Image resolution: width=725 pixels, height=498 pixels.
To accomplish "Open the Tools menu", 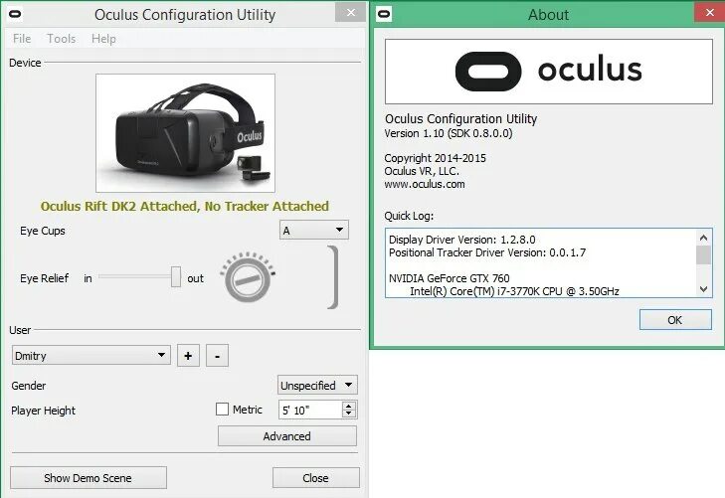I will coord(61,39).
